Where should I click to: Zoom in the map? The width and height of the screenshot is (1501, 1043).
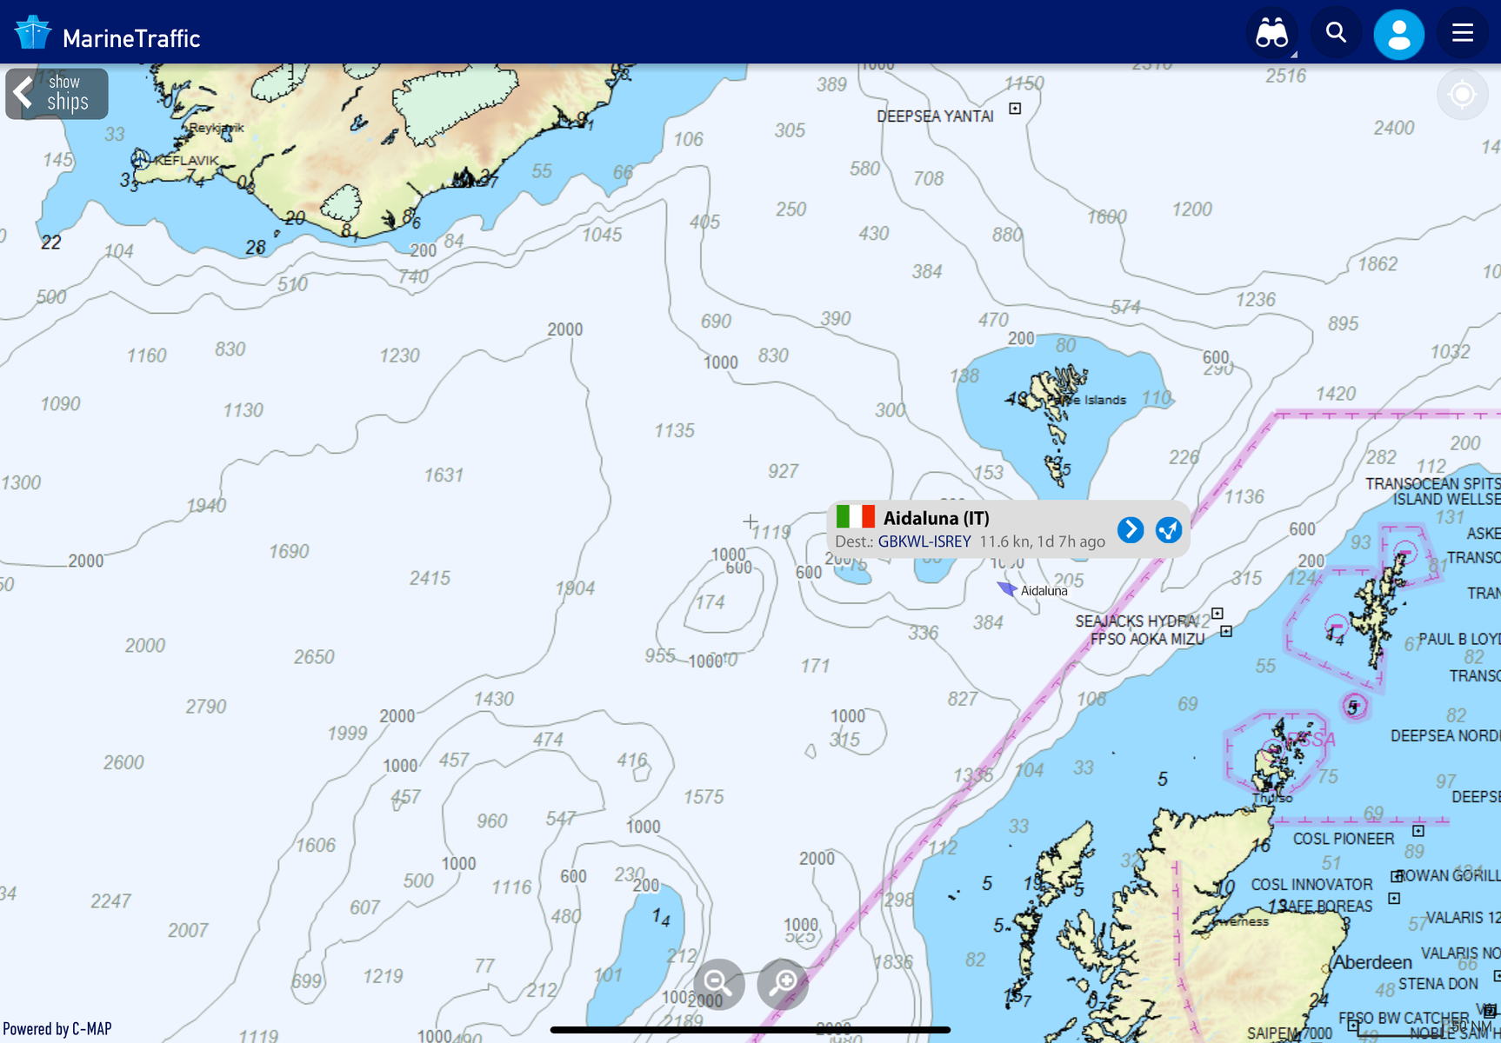[x=783, y=983]
